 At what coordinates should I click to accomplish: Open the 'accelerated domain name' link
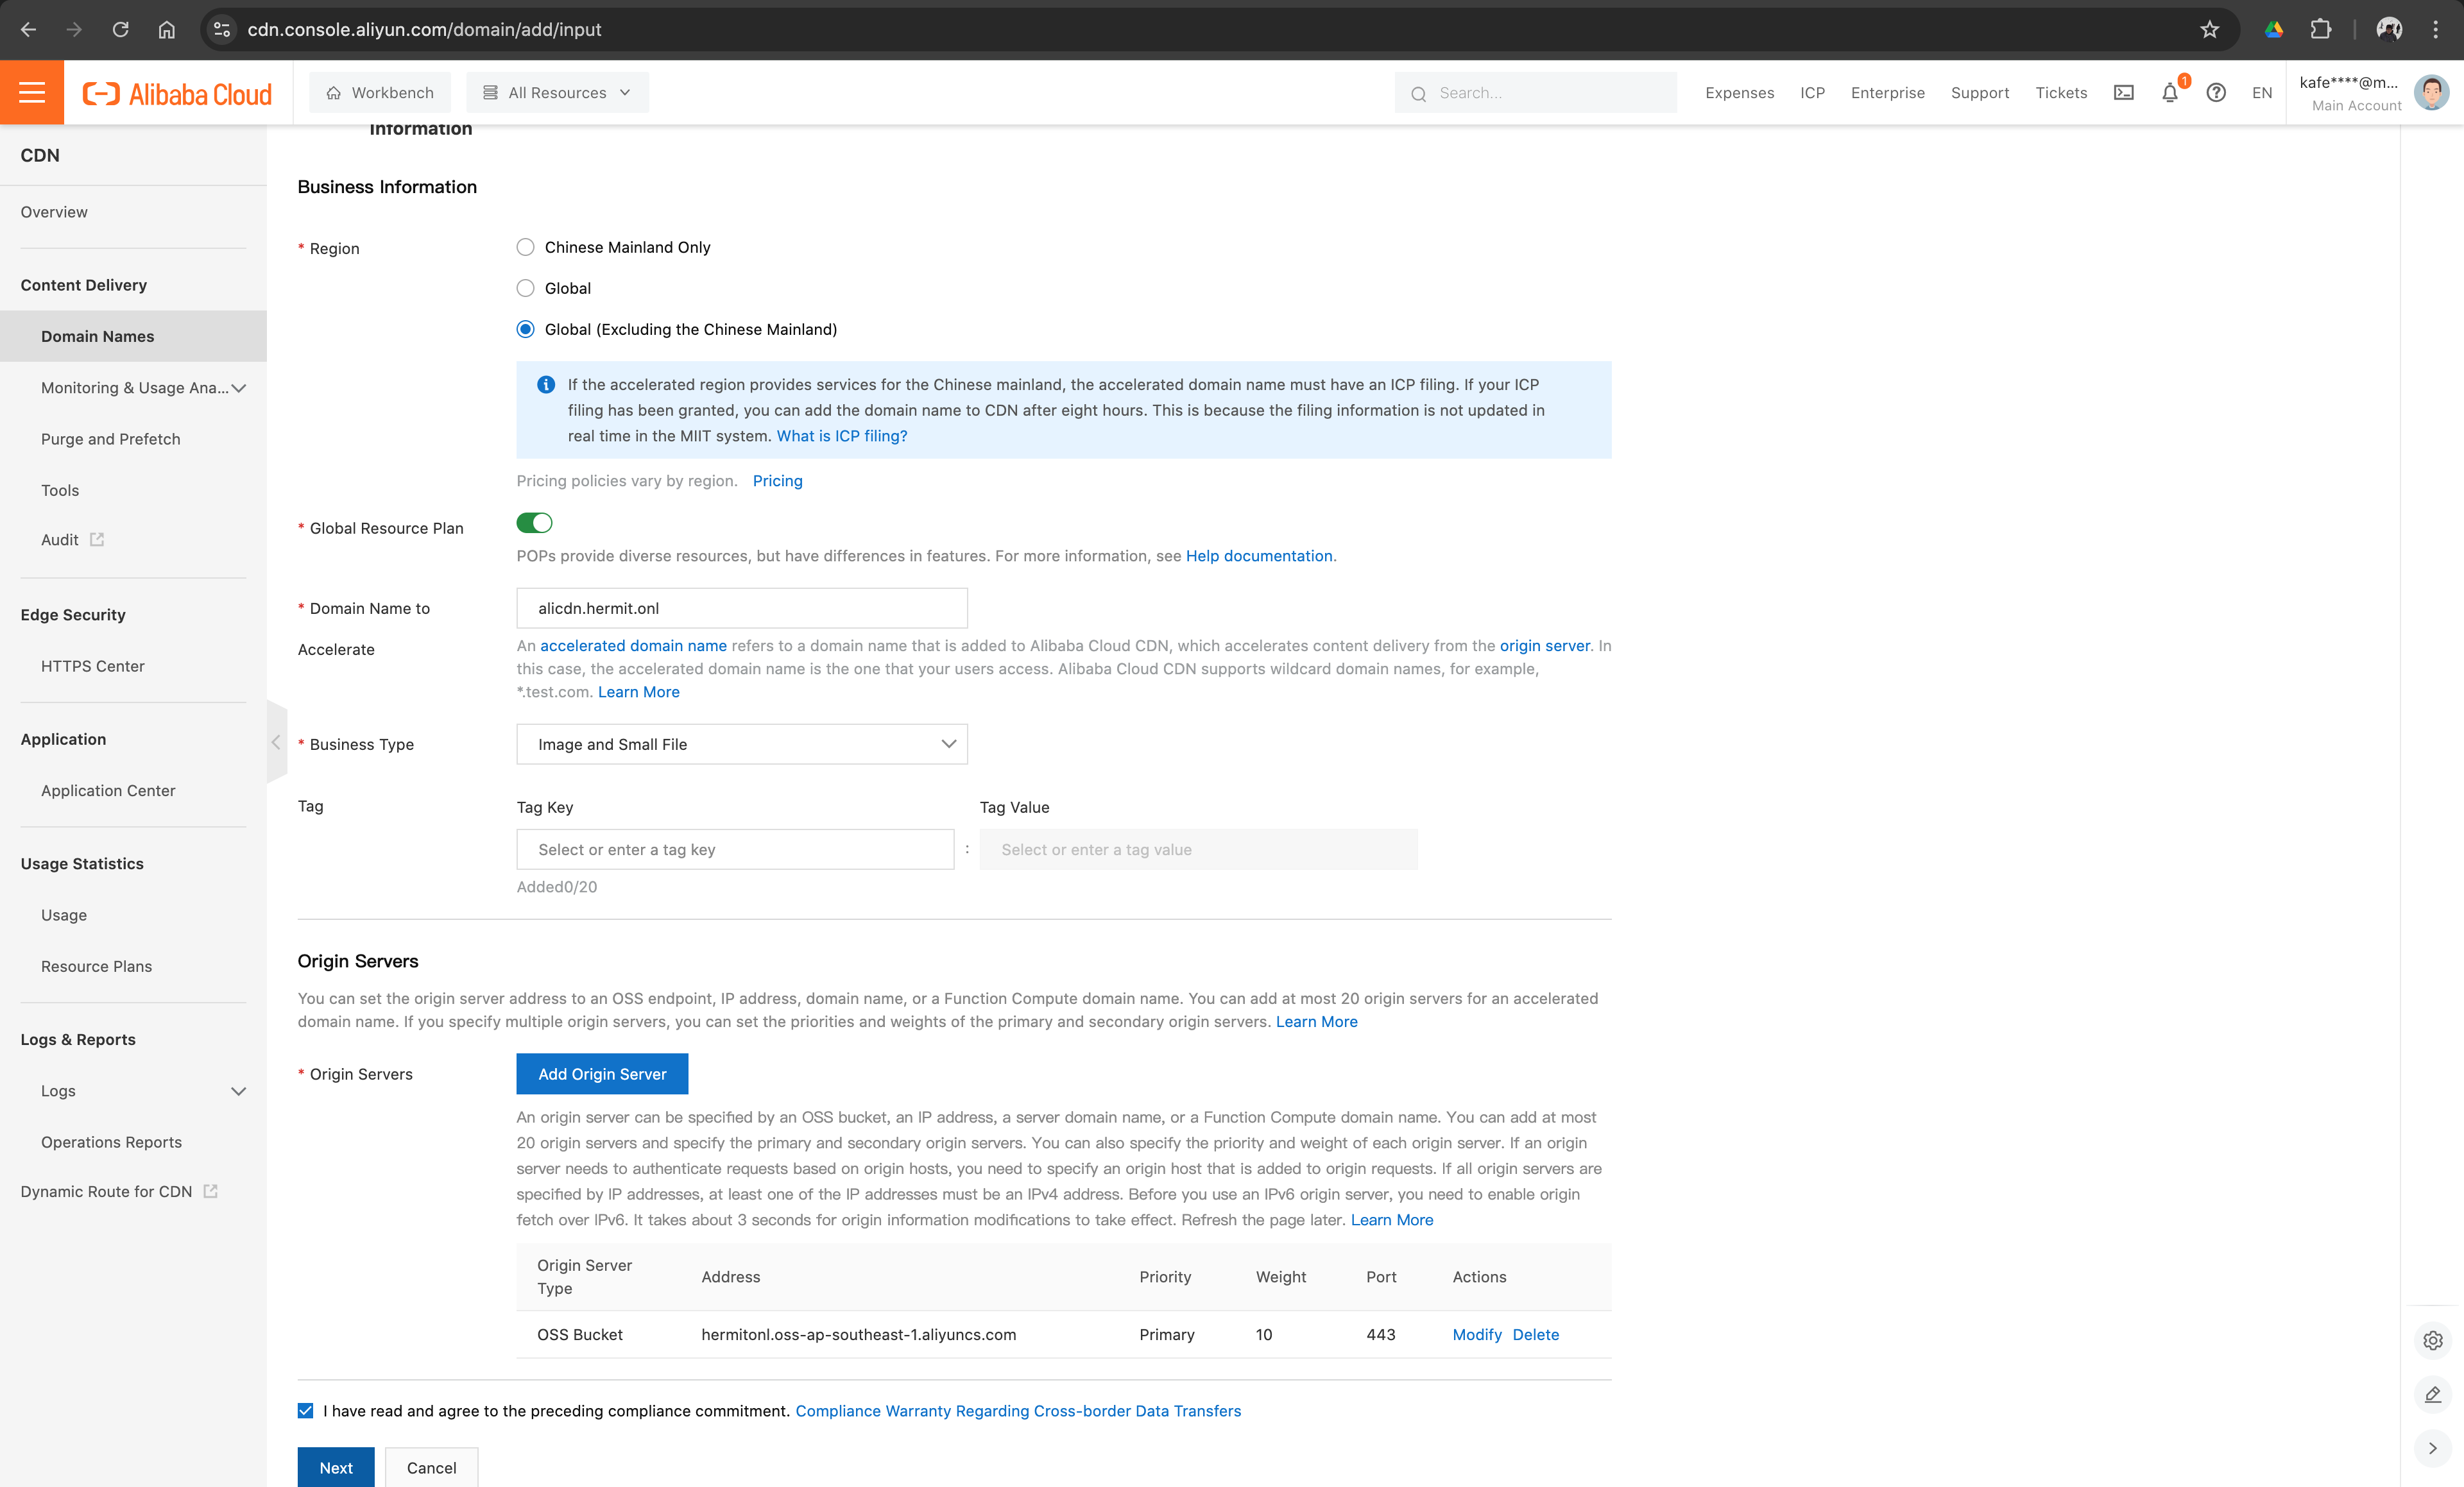coord(633,646)
